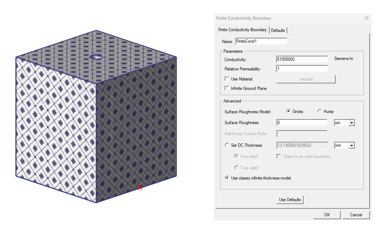Image resolution: width=377 pixels, height=227 pixels.
Task: Open the DC Thickness unit dropdown (mm)
Action: 351,145
